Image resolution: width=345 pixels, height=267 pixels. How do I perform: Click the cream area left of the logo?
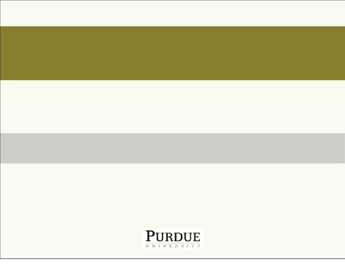(x=68, y=239)
